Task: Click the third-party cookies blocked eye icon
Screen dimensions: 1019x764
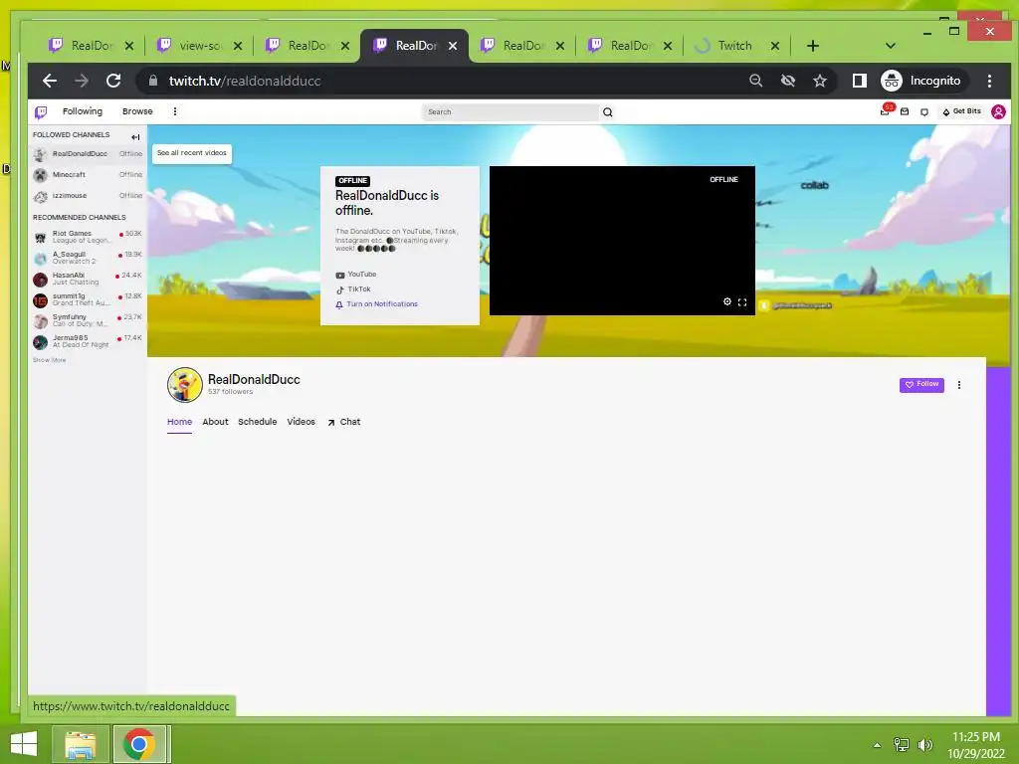Action: [788, 81]
